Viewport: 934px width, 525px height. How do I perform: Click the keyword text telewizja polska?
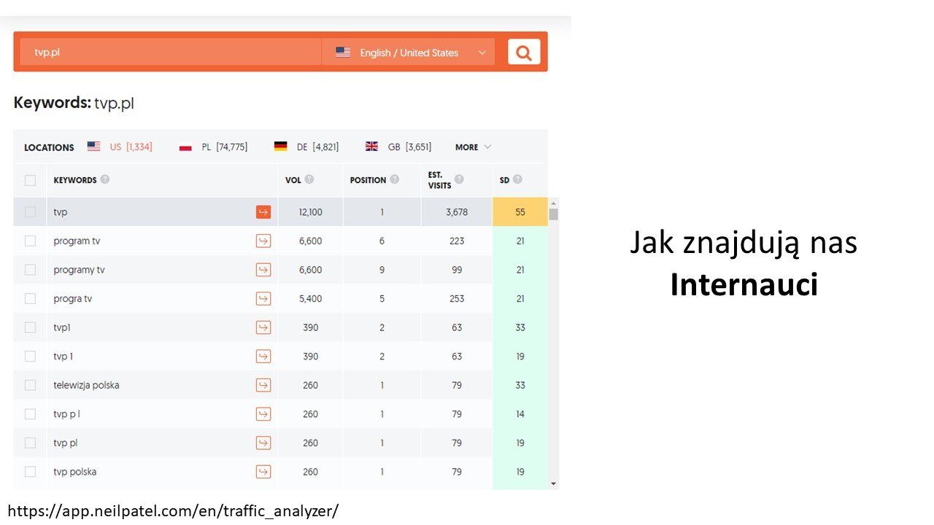pyautogui.click(x=86, y=385)
